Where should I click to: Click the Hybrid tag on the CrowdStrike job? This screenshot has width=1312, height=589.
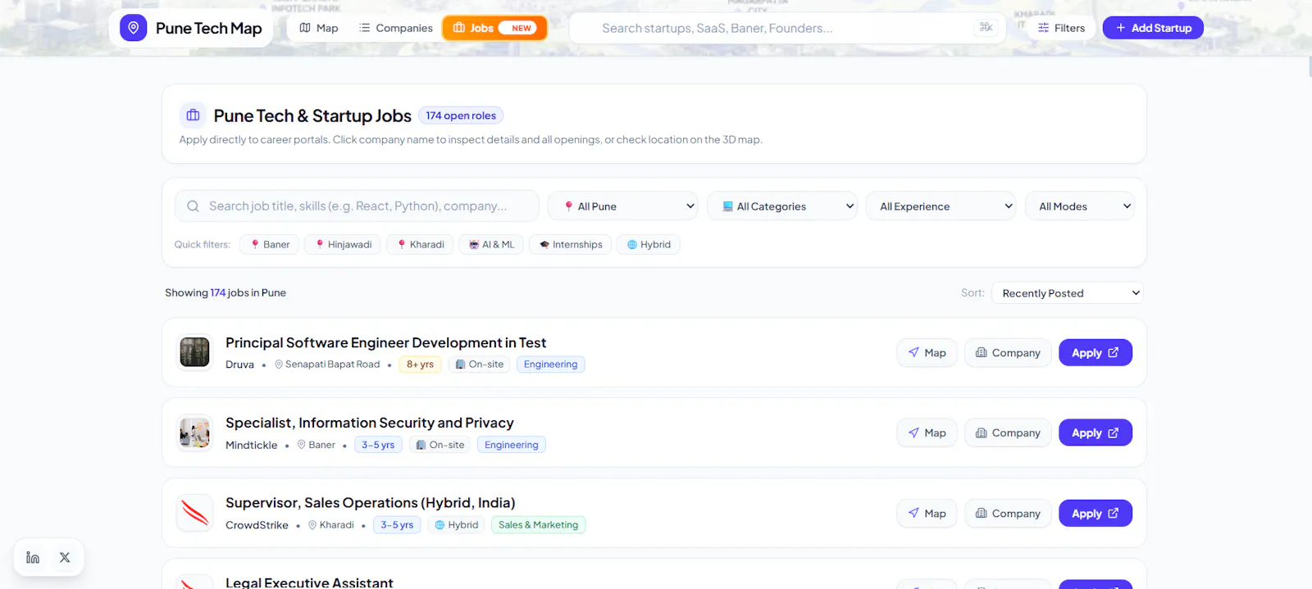(457, 525)
